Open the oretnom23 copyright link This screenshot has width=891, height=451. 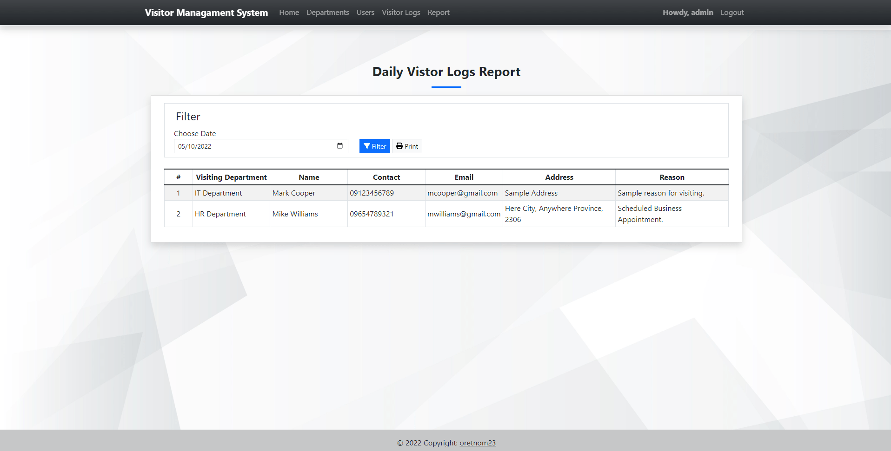coord(478,443)
